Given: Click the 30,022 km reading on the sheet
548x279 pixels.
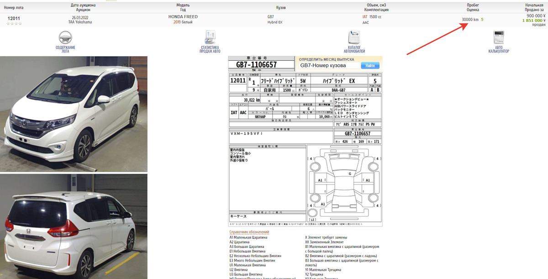Looking at the screenshot, I should click(x=252, y=100).
